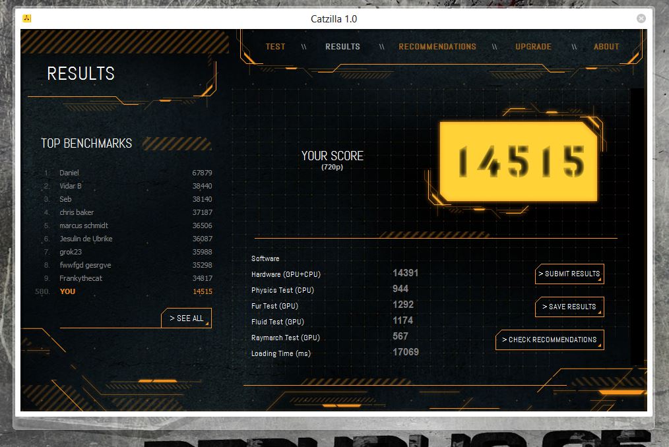Click the score 34817 in benchmarks
This screenshot has height=447, width=669.
202,278
